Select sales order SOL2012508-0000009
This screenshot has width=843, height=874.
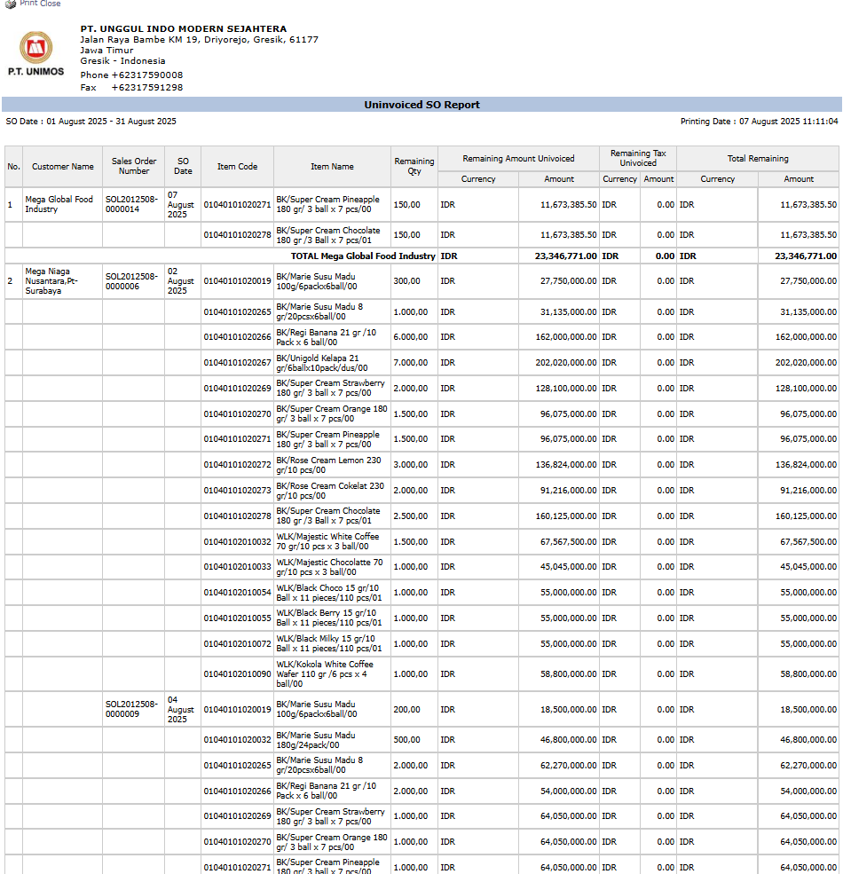pos(134,709)
